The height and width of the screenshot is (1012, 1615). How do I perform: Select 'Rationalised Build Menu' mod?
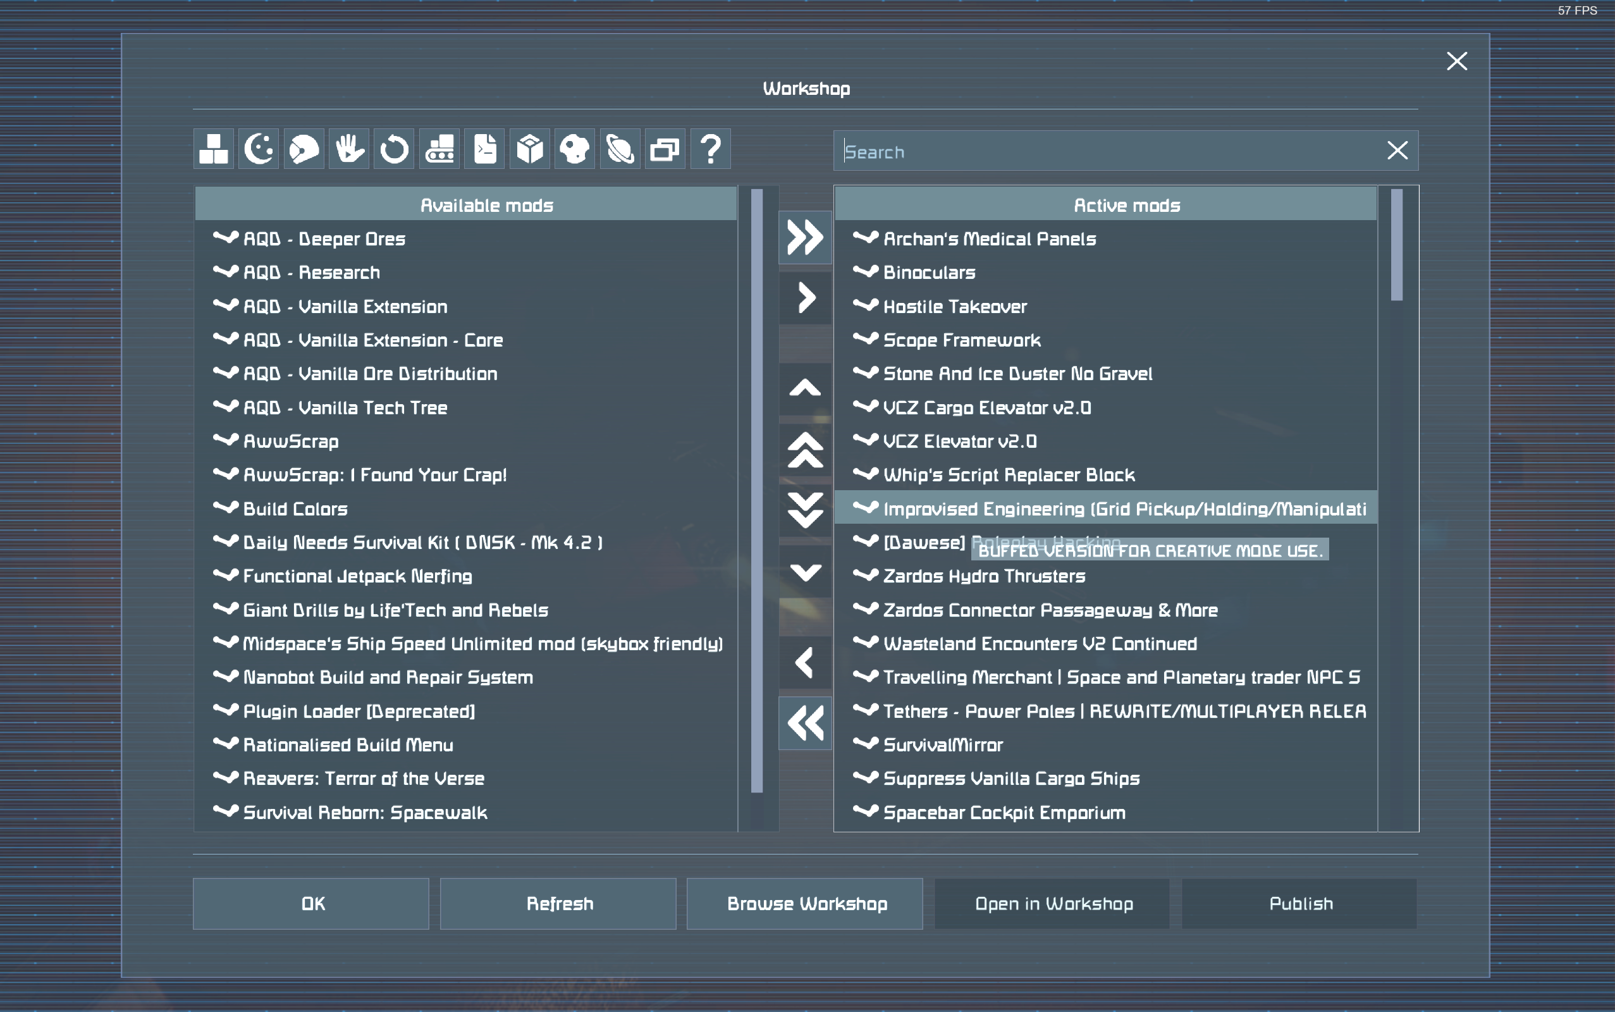466,744
